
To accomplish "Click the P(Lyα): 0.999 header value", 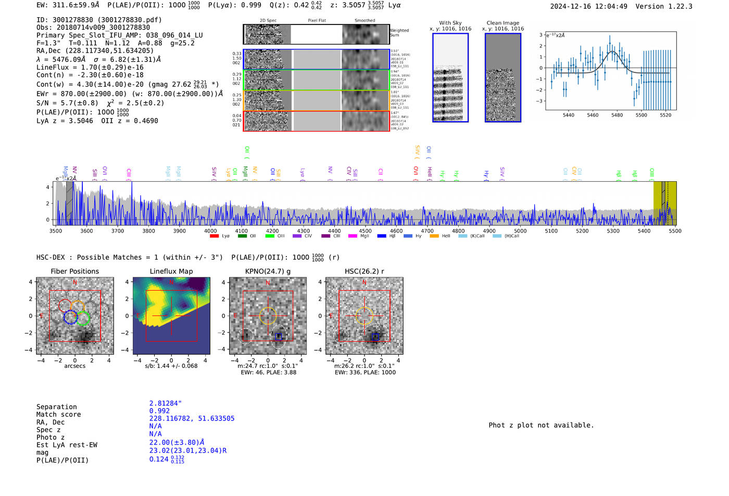I will [235, 5].
